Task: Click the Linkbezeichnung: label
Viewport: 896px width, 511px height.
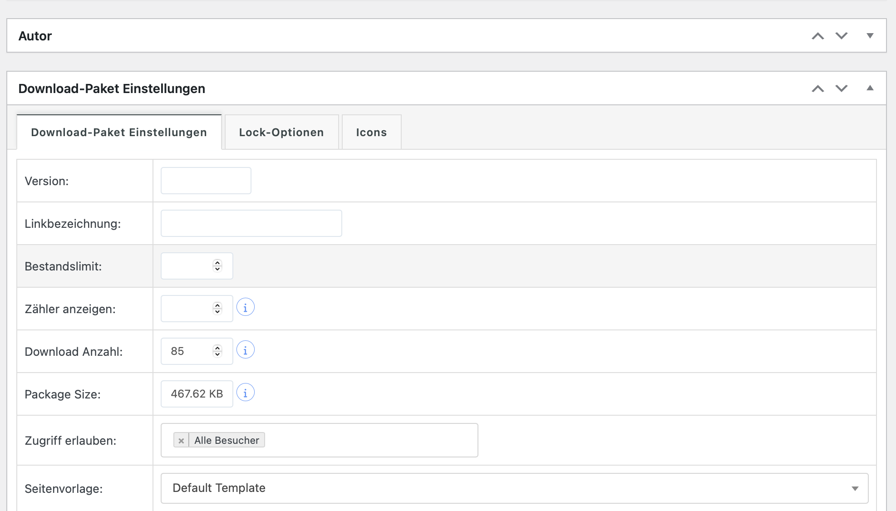Action: tap(73, 224)
